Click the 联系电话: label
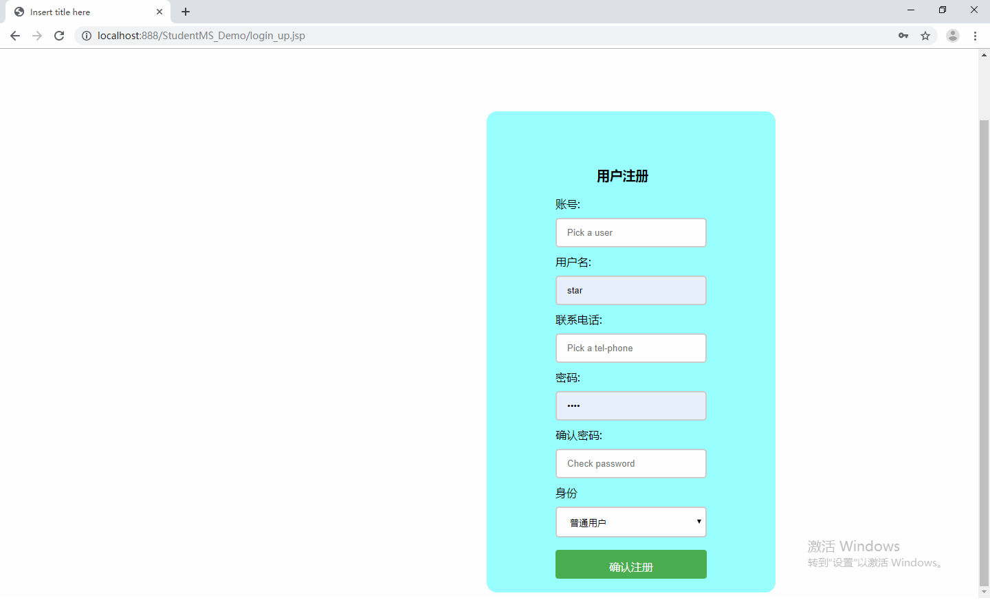 pyautogui.click(x=579, y=320)
